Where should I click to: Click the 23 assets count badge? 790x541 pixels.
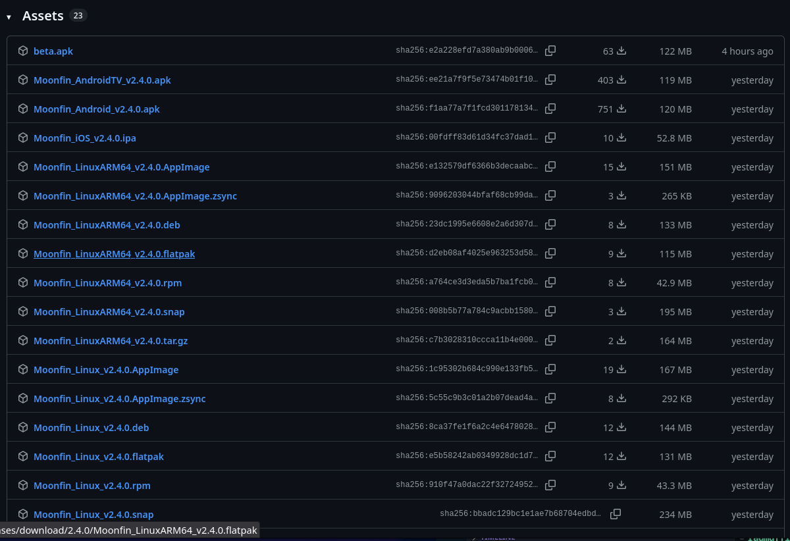click(x=78, y=15)
